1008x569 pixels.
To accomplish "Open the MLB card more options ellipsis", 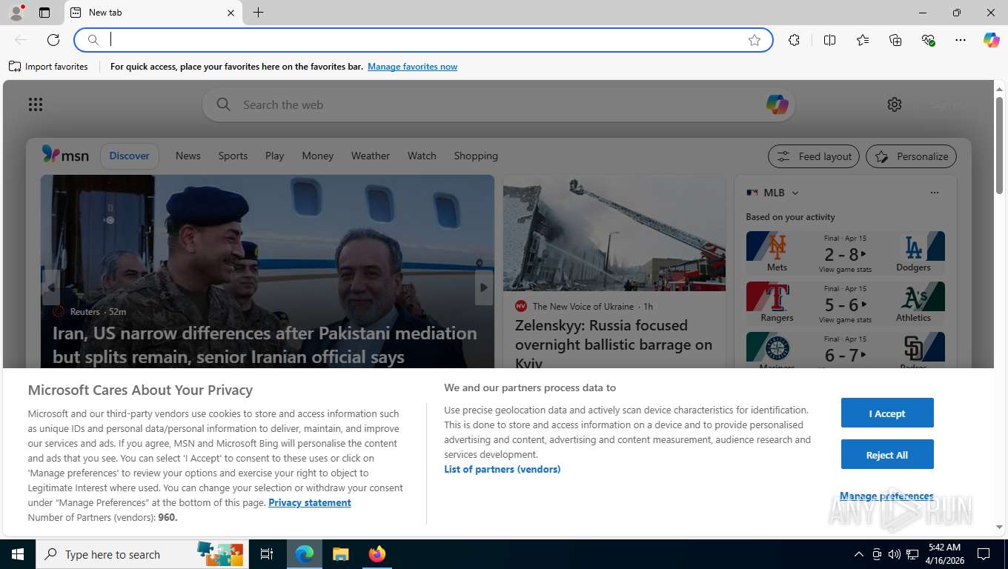I will point(934,193).
